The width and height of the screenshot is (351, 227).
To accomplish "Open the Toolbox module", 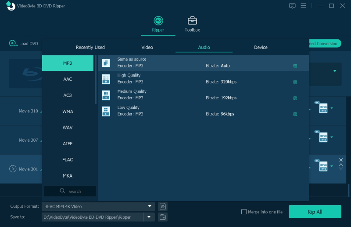I will click(x=192, y=24).
